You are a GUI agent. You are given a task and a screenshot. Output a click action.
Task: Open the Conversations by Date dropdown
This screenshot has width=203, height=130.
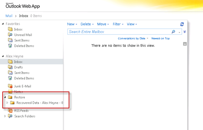[x=133, y=38]
